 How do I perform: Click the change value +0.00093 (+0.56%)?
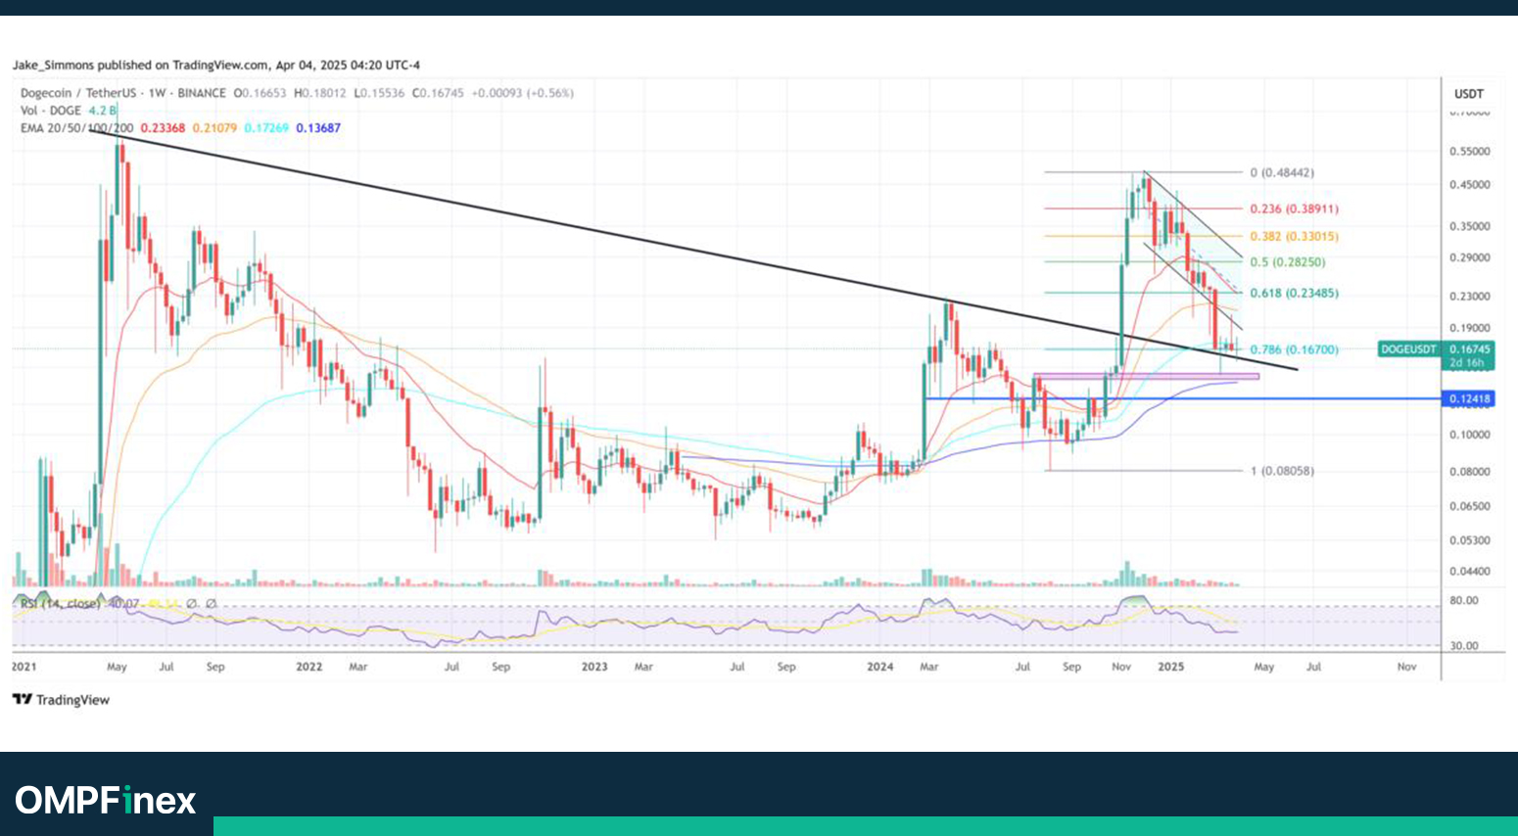click(x=522, y=93)
